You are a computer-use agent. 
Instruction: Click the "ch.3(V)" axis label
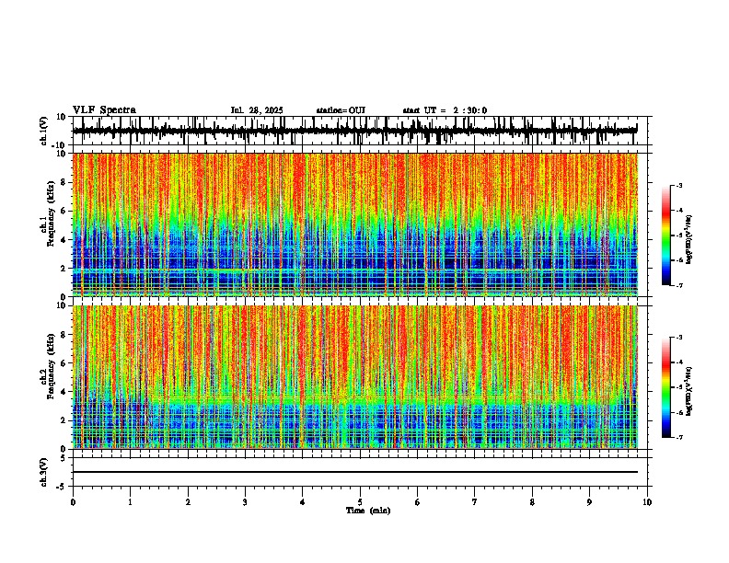click(x=44, y=472)
